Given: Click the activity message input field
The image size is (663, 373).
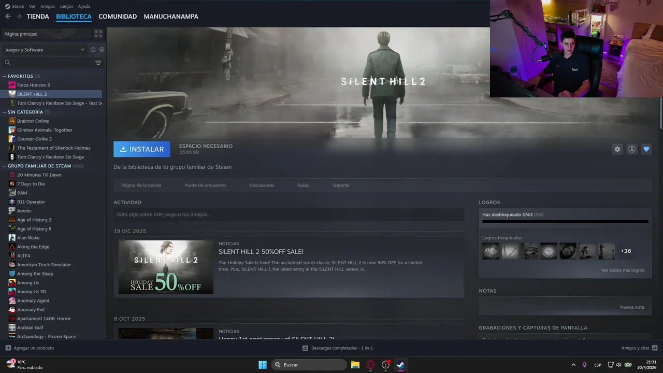Looking at the screenshot, I should coord(289,214).
